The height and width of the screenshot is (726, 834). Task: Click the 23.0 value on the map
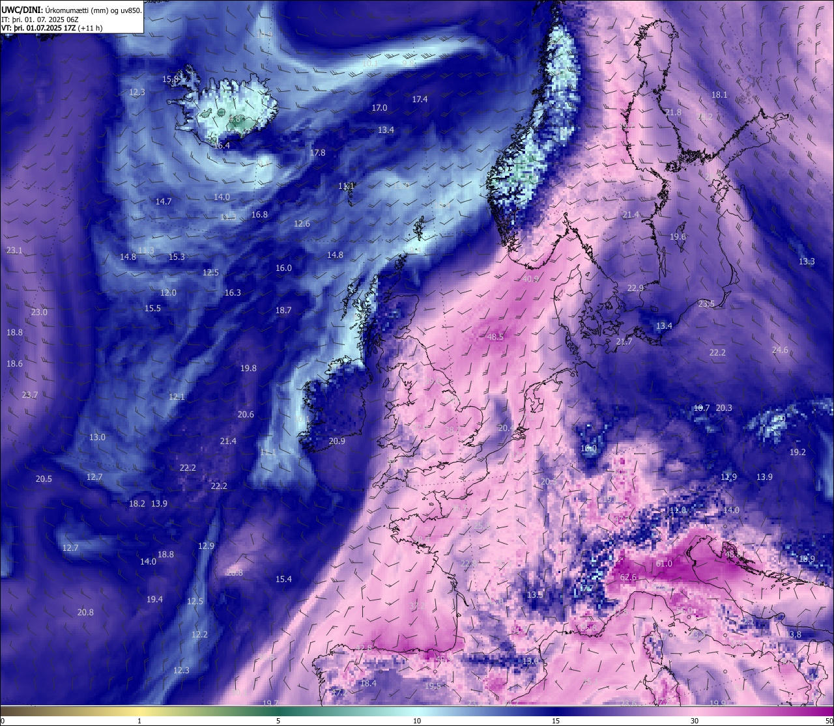coord(39,313)
